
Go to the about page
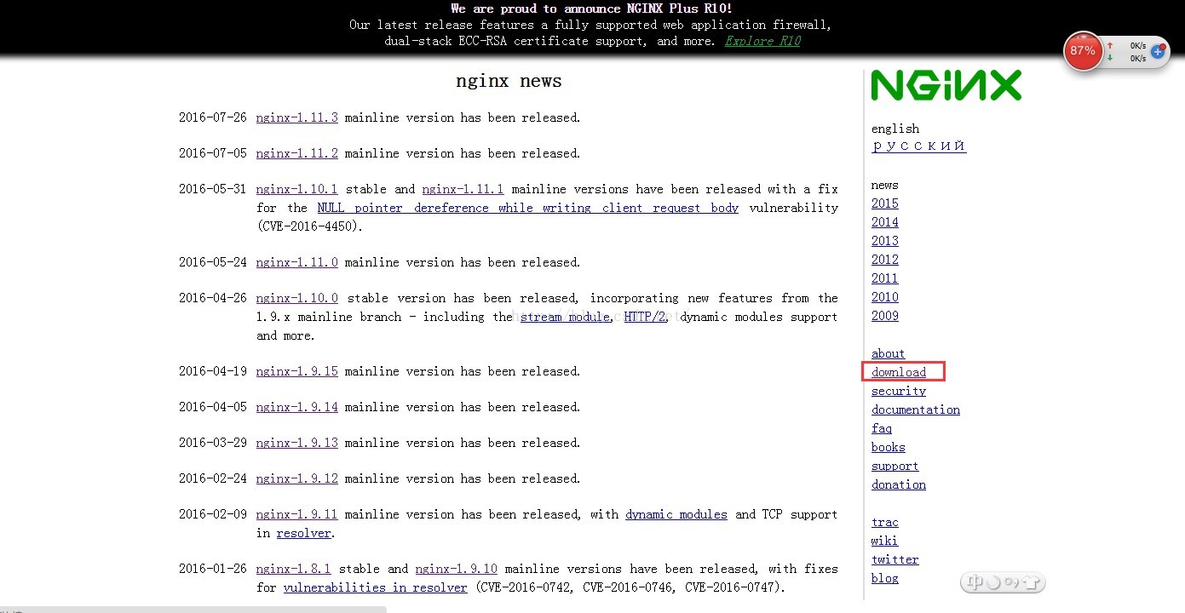(x=889, y=353)
